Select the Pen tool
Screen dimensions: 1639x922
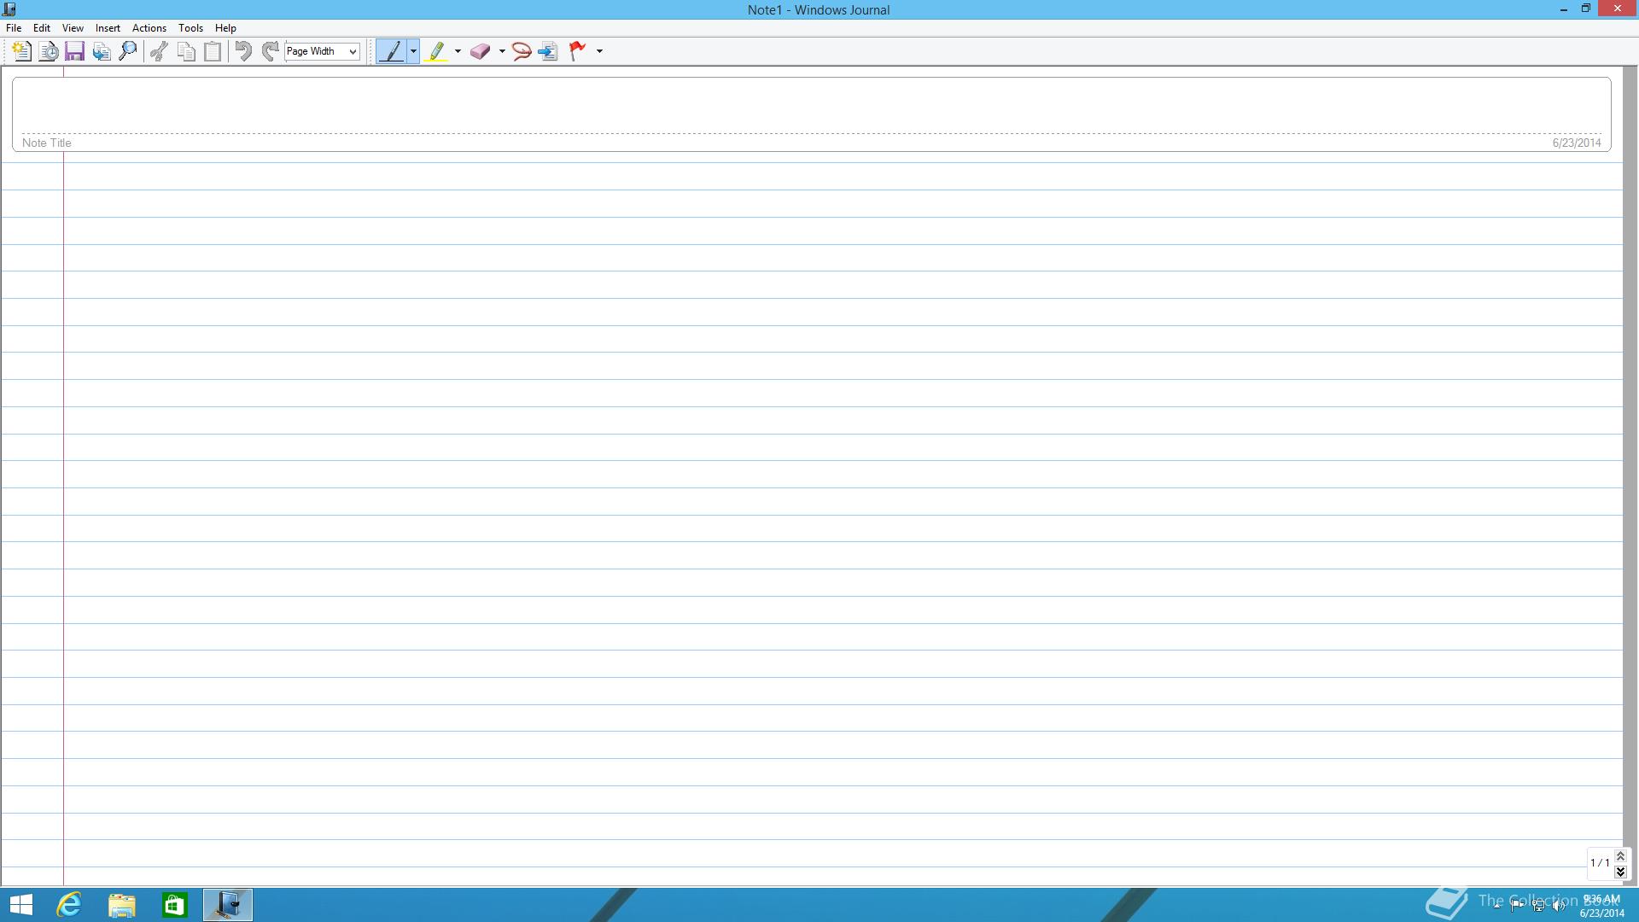click(392, 51)
